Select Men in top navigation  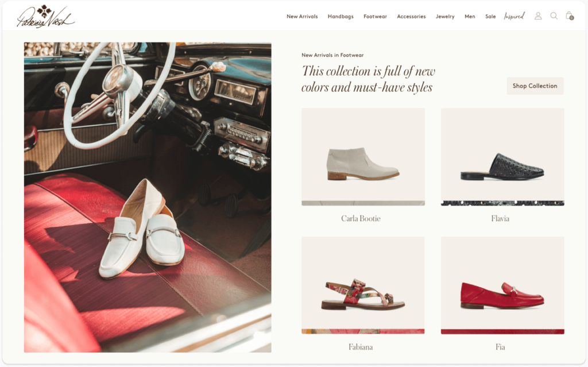pos(470,17)
